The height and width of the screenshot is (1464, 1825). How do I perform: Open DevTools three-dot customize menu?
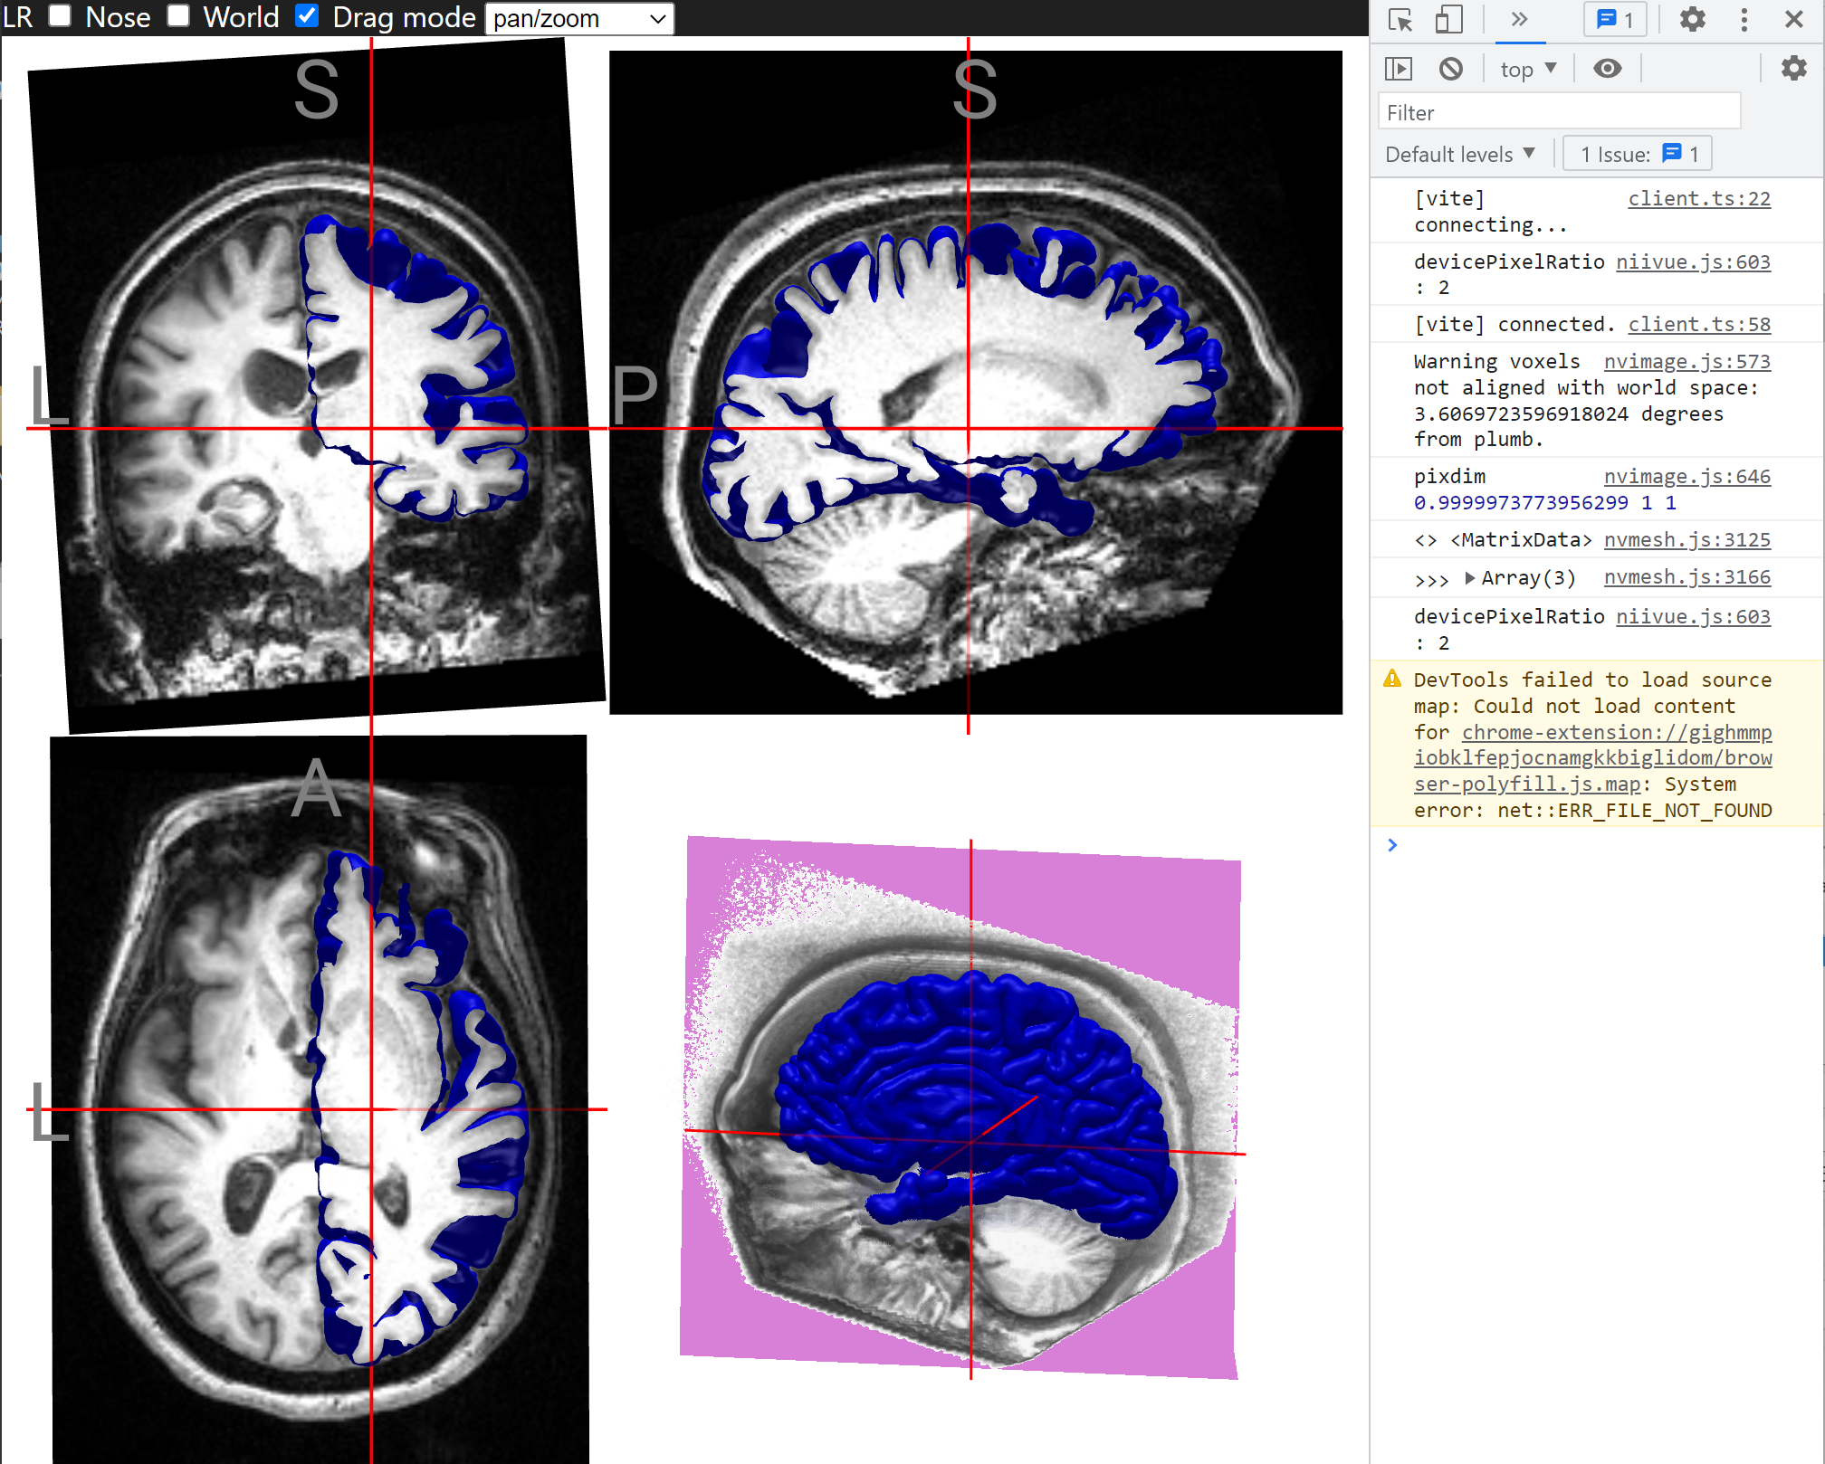coord(1744,20)
